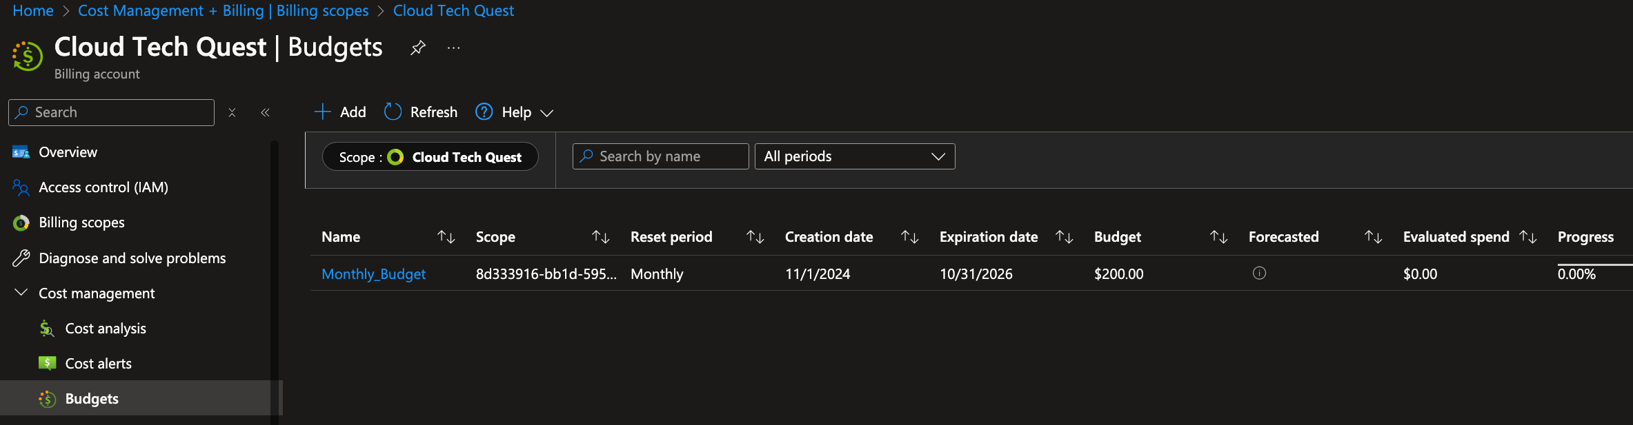1633x425 pixels.
Task: Open the All periods dropdown
Action: tap(855, 156)
